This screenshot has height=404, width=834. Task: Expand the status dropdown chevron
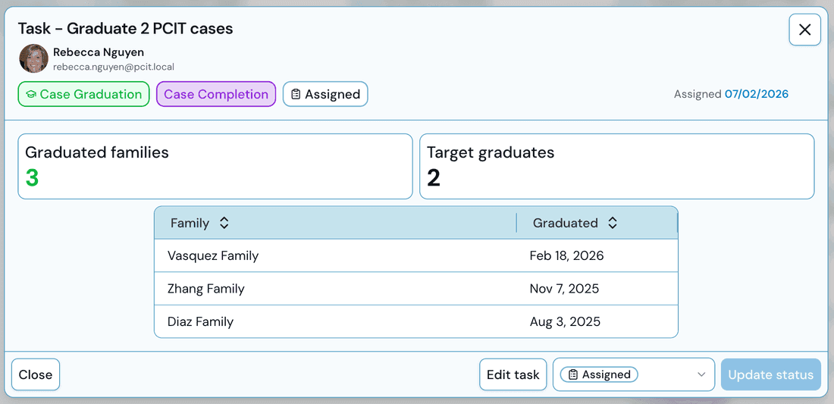[x=701, y=374]
